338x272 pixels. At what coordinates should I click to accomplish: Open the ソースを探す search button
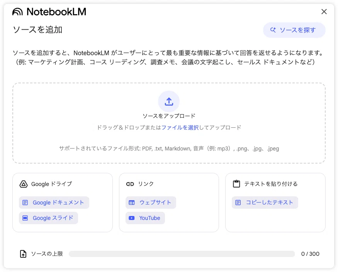coord(294,30)
